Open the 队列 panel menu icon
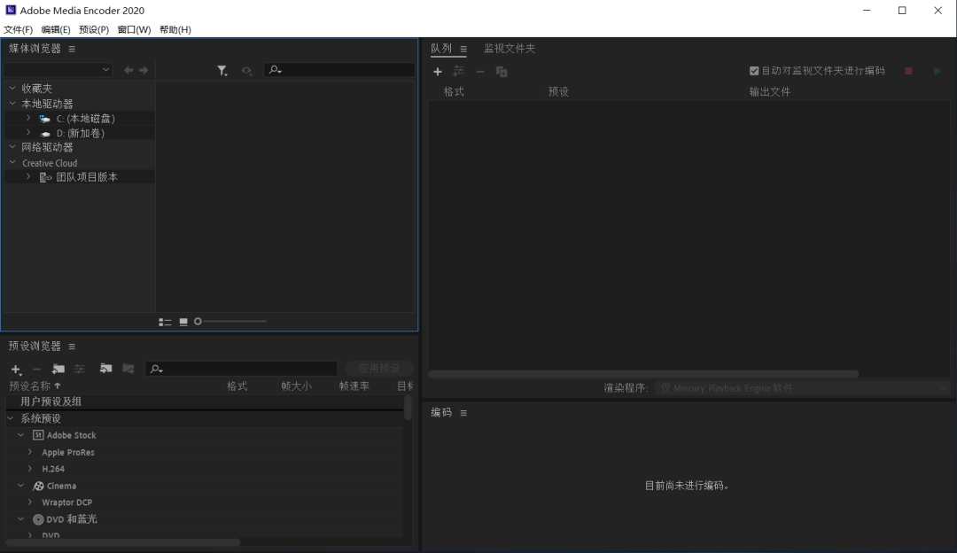 pyautogui.click(x=463, y=49)
